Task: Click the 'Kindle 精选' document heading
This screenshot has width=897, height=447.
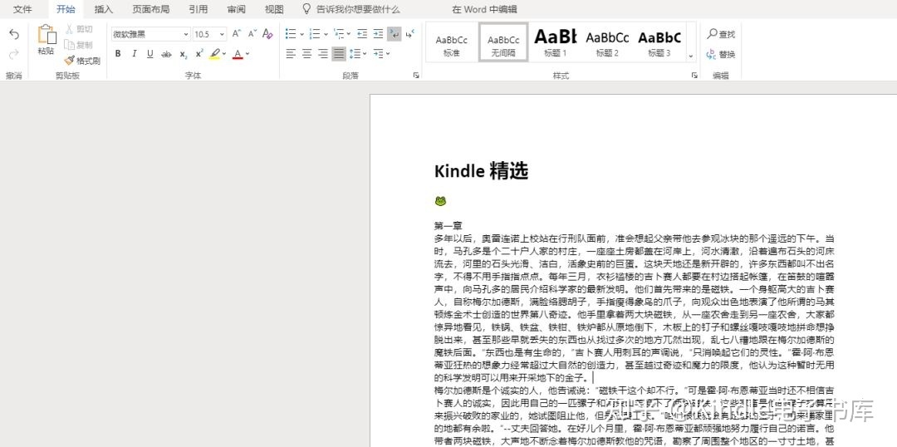Action: (x=481, y=170)
